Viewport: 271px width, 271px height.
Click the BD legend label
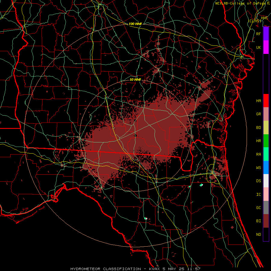click(x=258, y=127)
